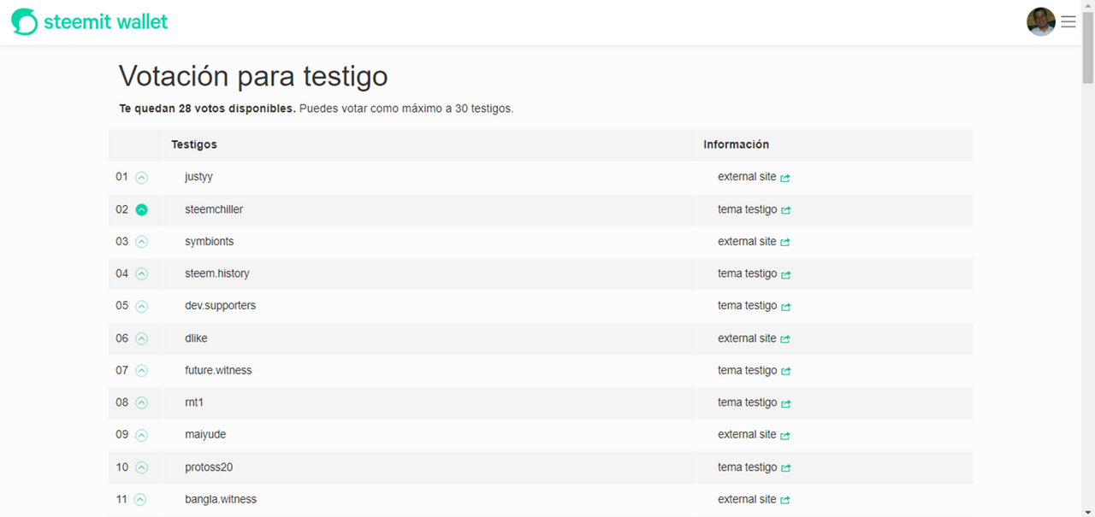Upvote witness protoss20
The width and height of the screenshot is (1095, 517).
[142, 467]
